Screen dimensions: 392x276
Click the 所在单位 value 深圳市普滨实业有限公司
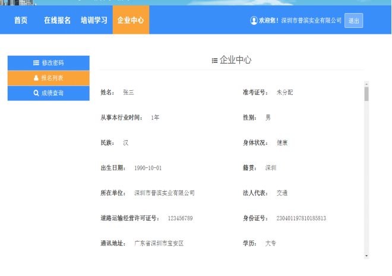tap(165, 193)
